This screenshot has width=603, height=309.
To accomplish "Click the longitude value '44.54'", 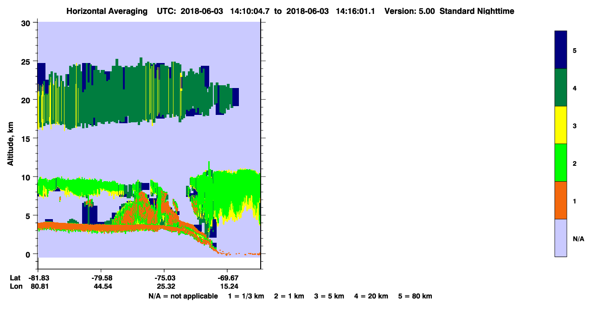I will pos(103,287).
